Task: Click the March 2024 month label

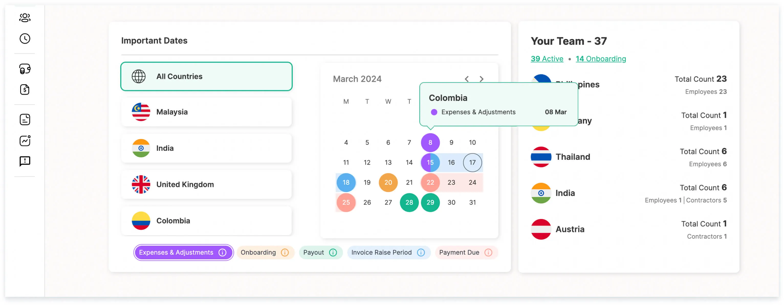Action: (x=357, y=79)
